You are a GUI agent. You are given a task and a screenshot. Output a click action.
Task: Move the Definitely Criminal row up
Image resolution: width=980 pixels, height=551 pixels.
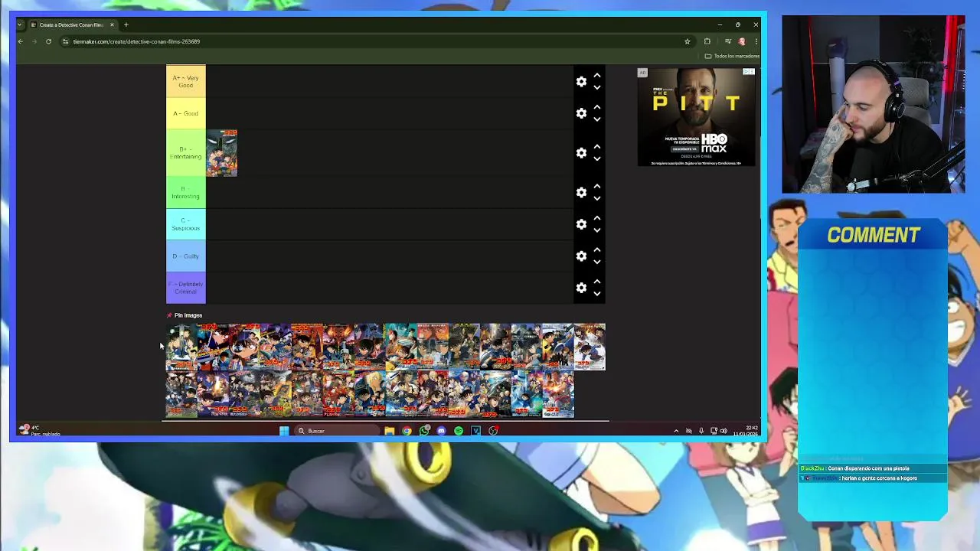[x=597, y=282]
